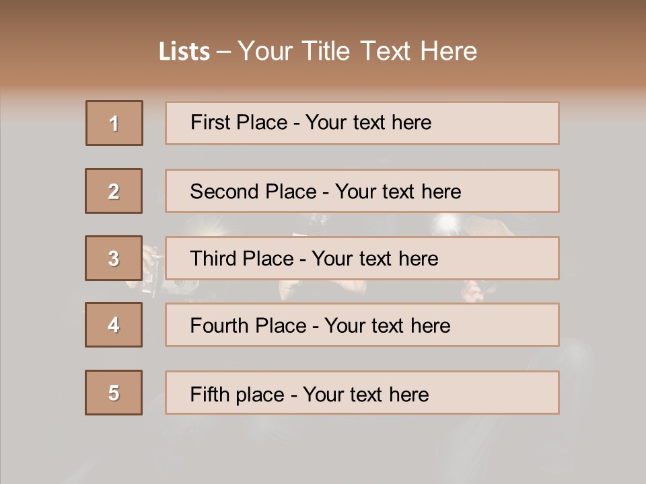Click 'Your text here' in the Fifth place row

[x=365, y=394]
